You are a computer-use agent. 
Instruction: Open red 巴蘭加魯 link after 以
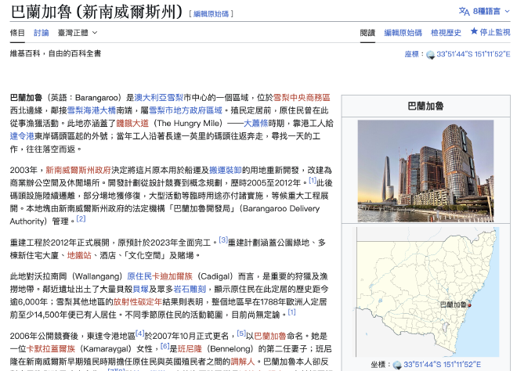(x=270, y=336)
